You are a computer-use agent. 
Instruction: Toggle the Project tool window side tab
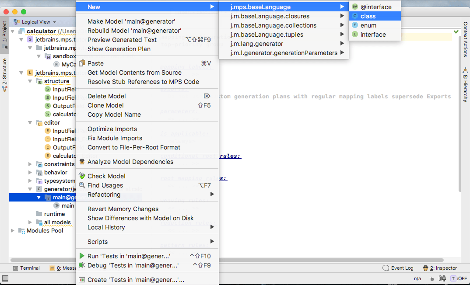point(4,31)
